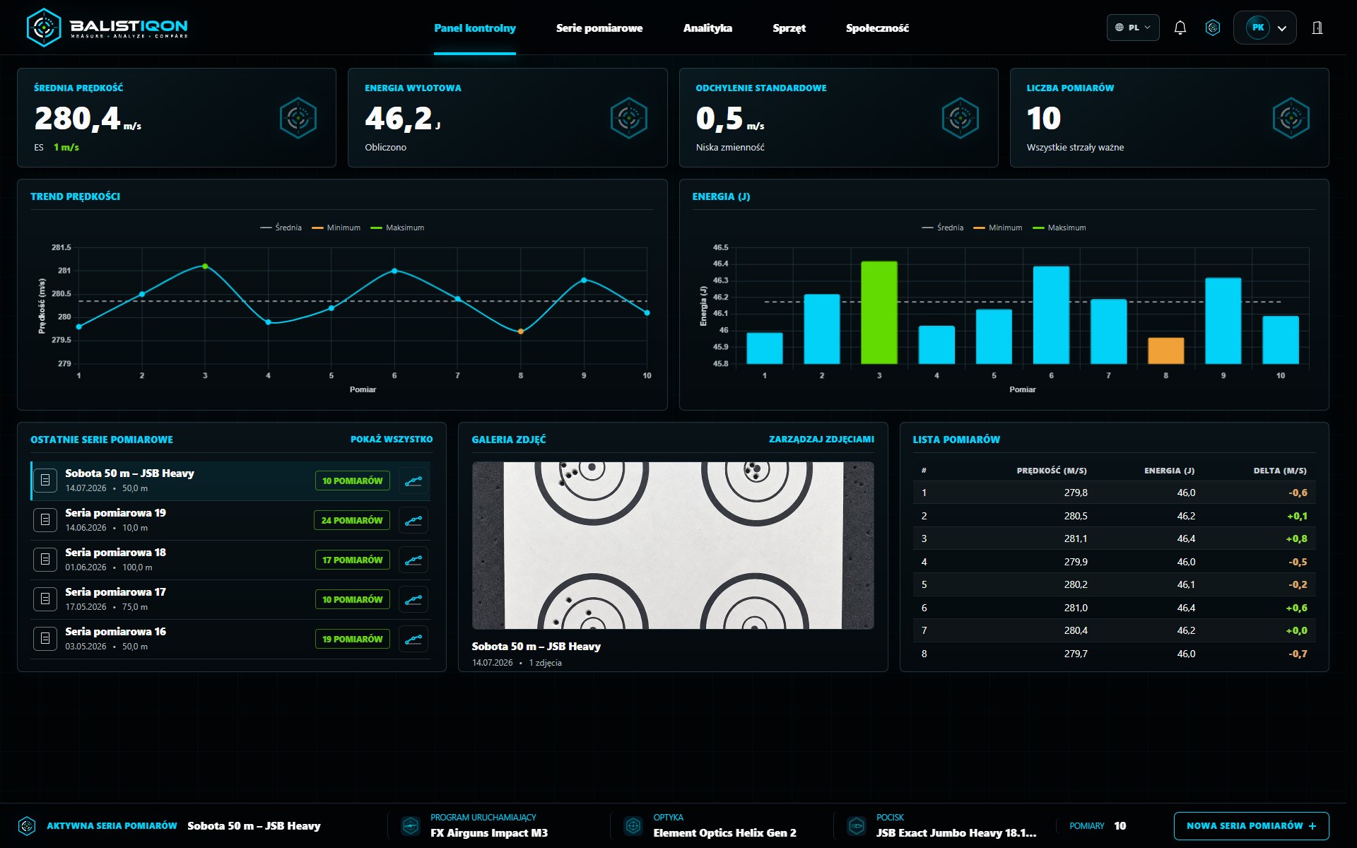Click the active series hexagon icon in footer
The image size is (1357, 848).
click(x=27, y=825)
